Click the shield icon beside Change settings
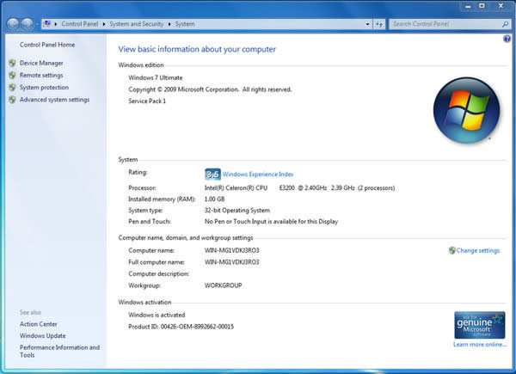The width and height of the screenshot is (516, 374). (x=451, y=250)
